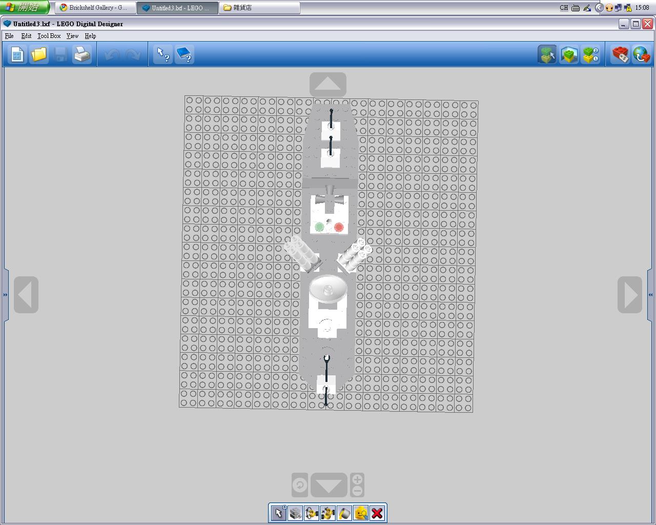The width and height of the screenshot is (656, 525).
Task: Rotate camera view upward arrow
Action: pos(328,85)
